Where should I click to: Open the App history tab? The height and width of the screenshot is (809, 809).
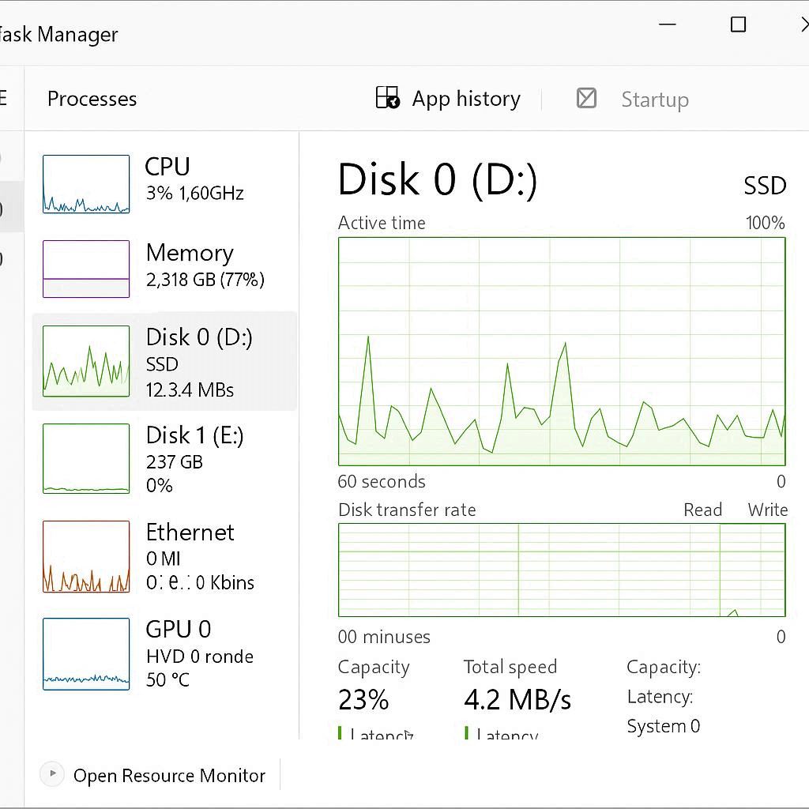pos(465,99)
